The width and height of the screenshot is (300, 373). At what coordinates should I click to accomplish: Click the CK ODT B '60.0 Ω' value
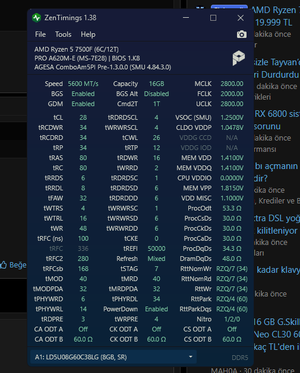[157, 339]
